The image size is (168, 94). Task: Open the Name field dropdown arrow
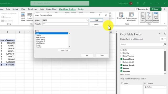point(87,20)
